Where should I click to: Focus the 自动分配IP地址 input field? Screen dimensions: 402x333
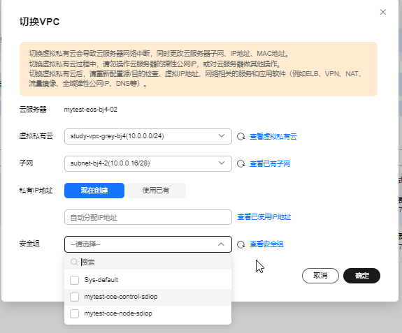[148, 217]
